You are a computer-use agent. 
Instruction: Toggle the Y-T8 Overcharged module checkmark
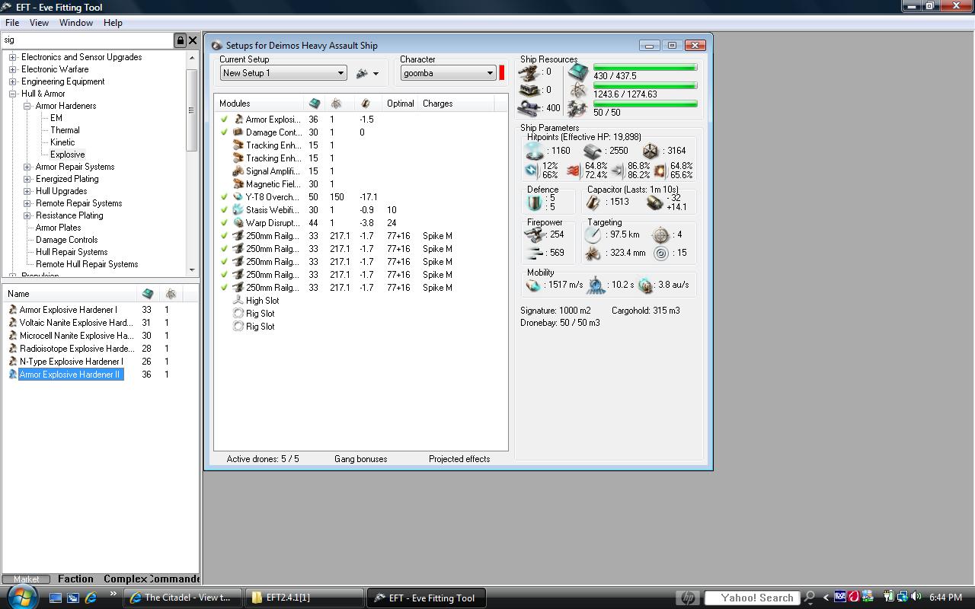point(224,197)
